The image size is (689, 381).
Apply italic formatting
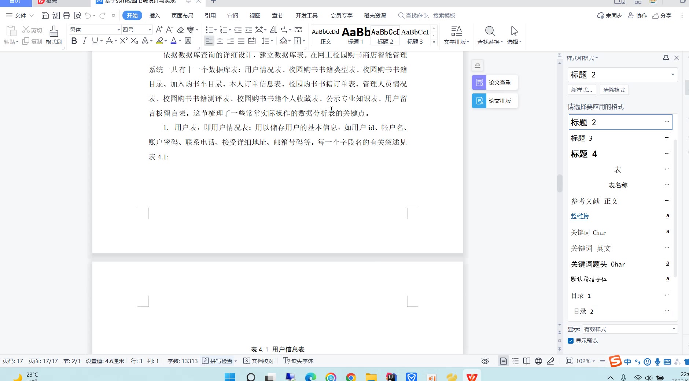tap(84, 41)
